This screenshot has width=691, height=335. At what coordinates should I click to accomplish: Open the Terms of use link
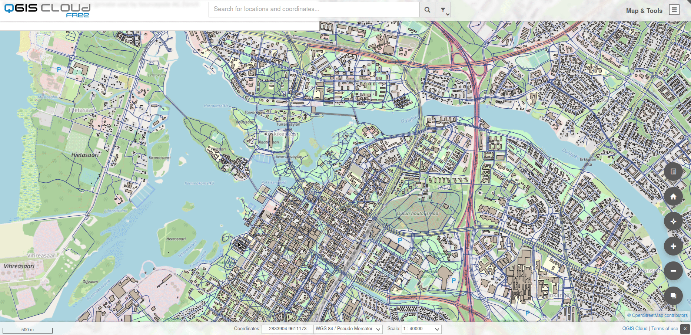click(x=665, y=328)
